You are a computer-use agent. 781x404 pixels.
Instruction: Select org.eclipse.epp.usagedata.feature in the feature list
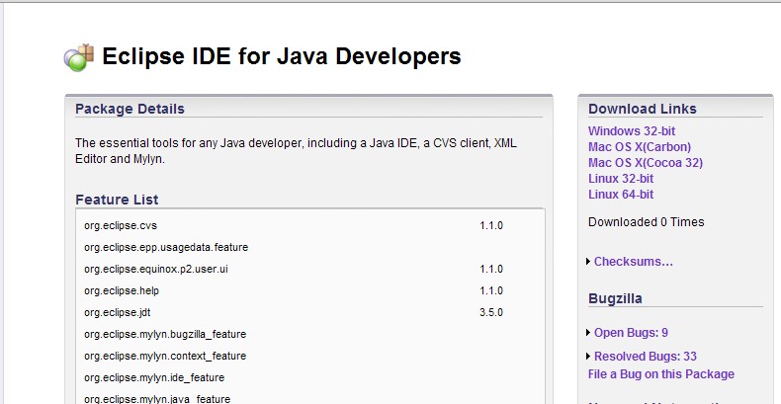(x=166, y=247)
